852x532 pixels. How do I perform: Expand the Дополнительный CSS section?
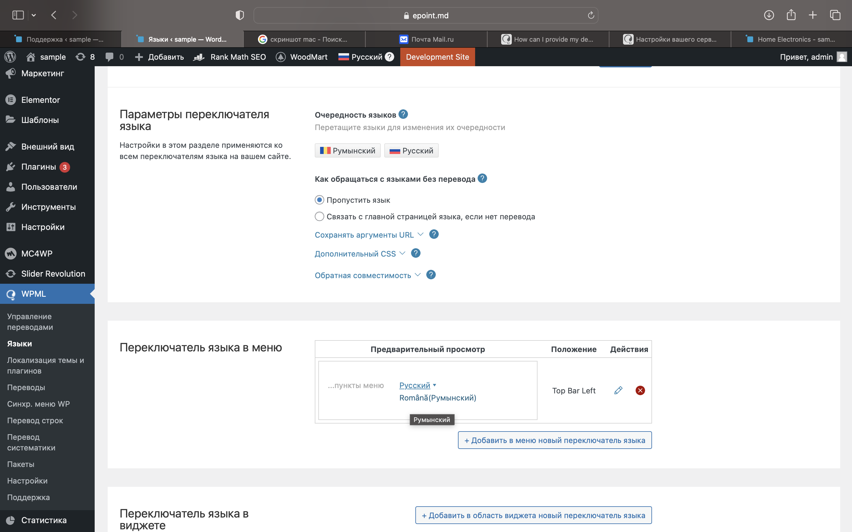point(360,254)
